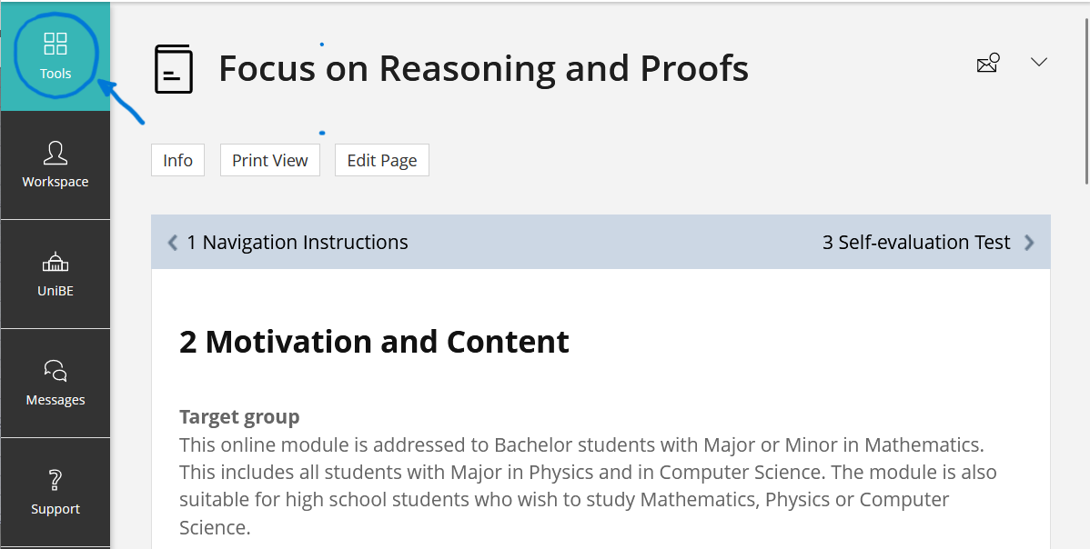1090x549 pixels.
Task: Select the UniBE building icon
Action: 56,263
